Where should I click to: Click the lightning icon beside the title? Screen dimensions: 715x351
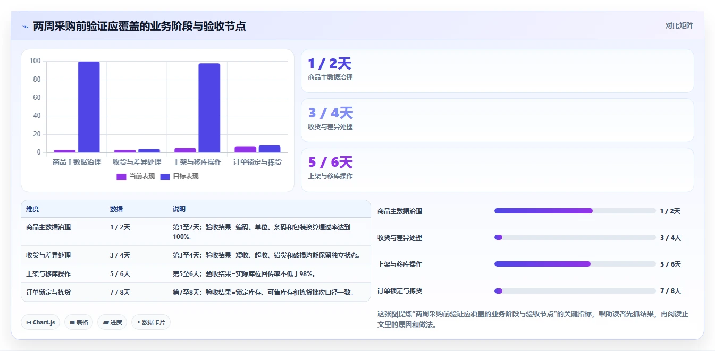click(25, 27)
